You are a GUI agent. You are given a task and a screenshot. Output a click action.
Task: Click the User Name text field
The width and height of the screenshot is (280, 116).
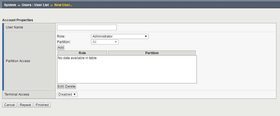pos(87,27)
